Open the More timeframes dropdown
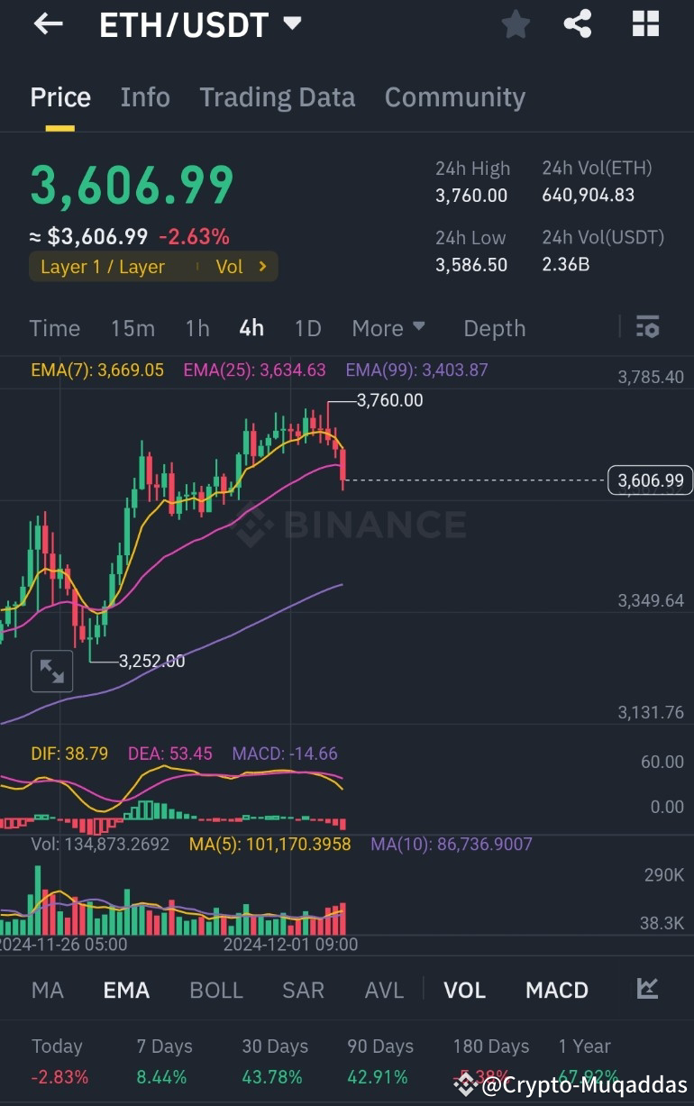Image resolution: width=694 pixels, height=1106 pixels. (x=388, y=327)
